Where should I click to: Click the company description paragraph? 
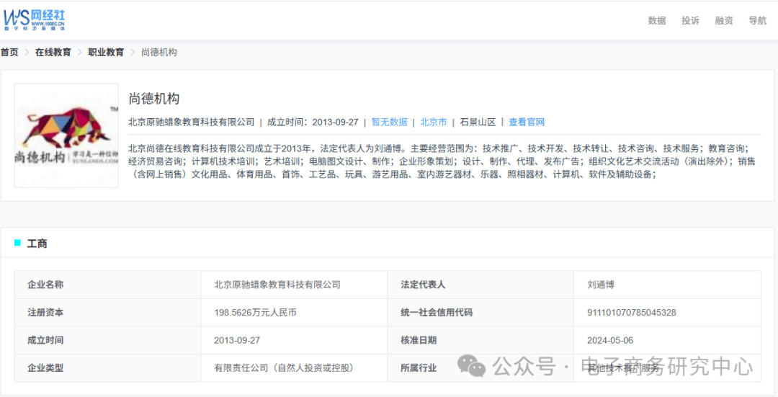coord(442,161)
